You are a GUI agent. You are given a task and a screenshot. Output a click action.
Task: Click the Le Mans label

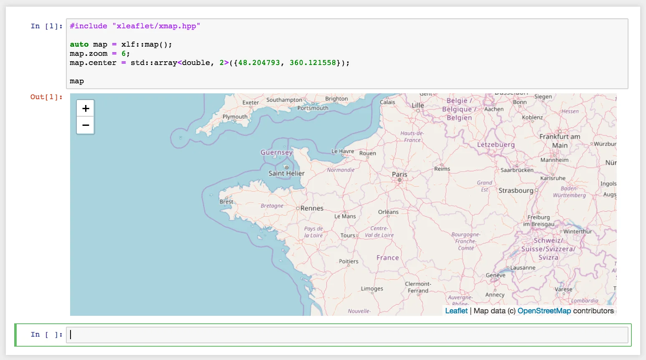[345, 216]
